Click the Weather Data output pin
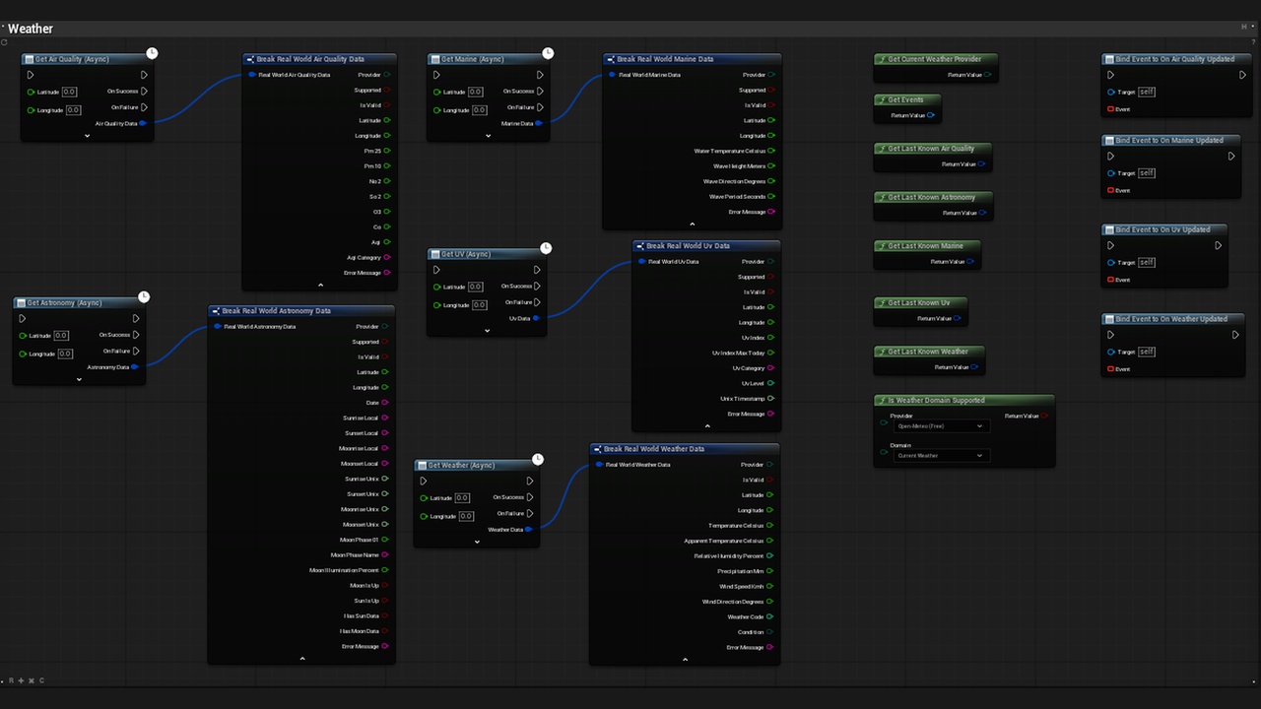 point(528,529)
